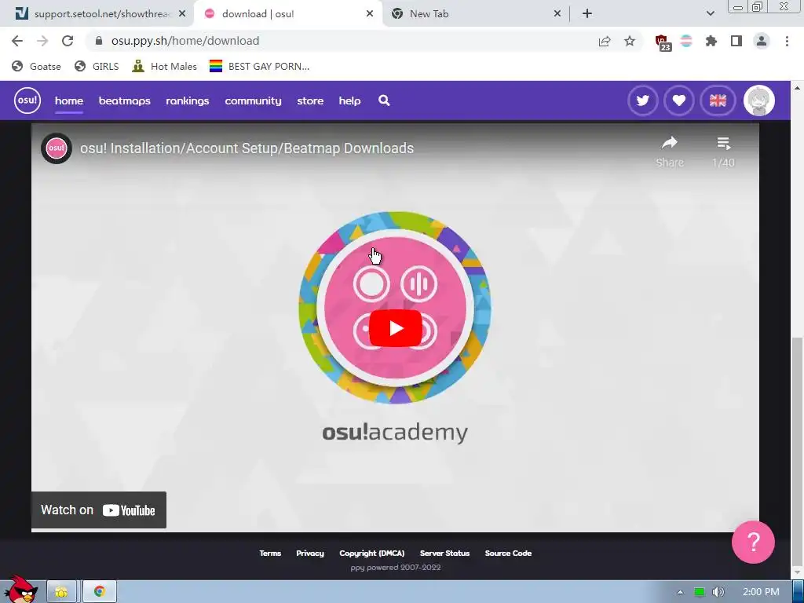Open the Copyright (DMCA) footer link
Image resolution: width=804 pixels, height=603 pixels.
[371, 554]
